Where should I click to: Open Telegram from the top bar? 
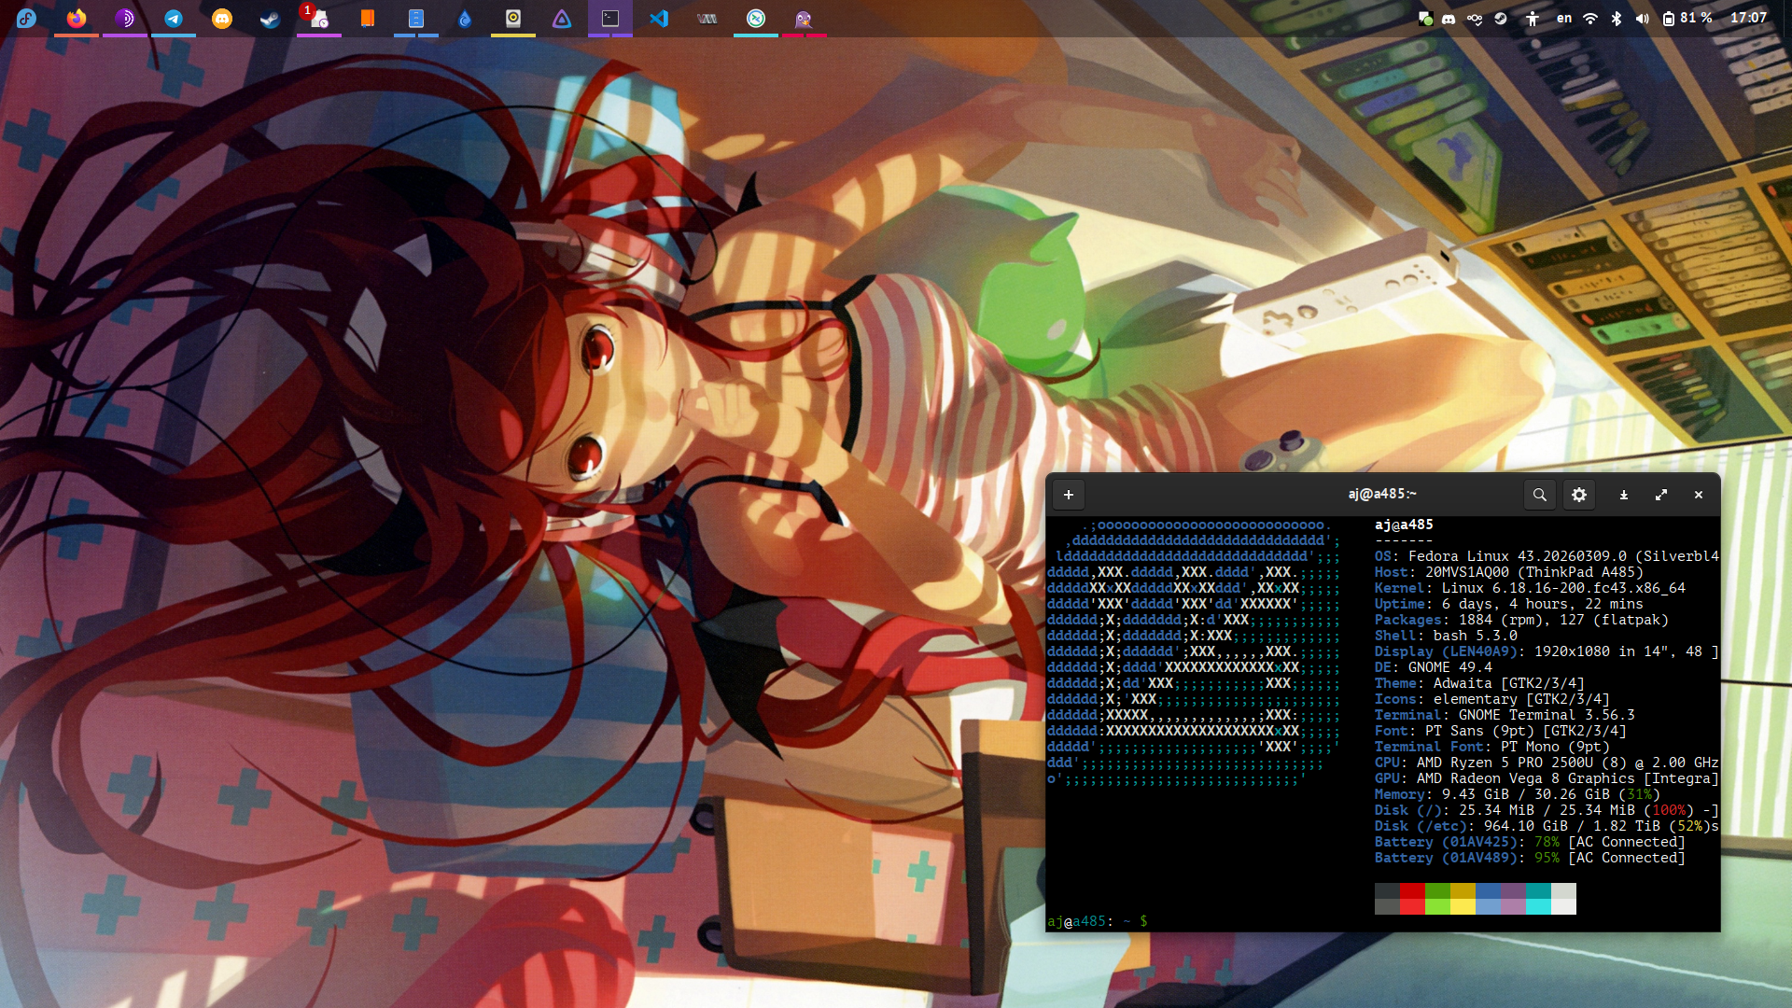tap(174, 19)
